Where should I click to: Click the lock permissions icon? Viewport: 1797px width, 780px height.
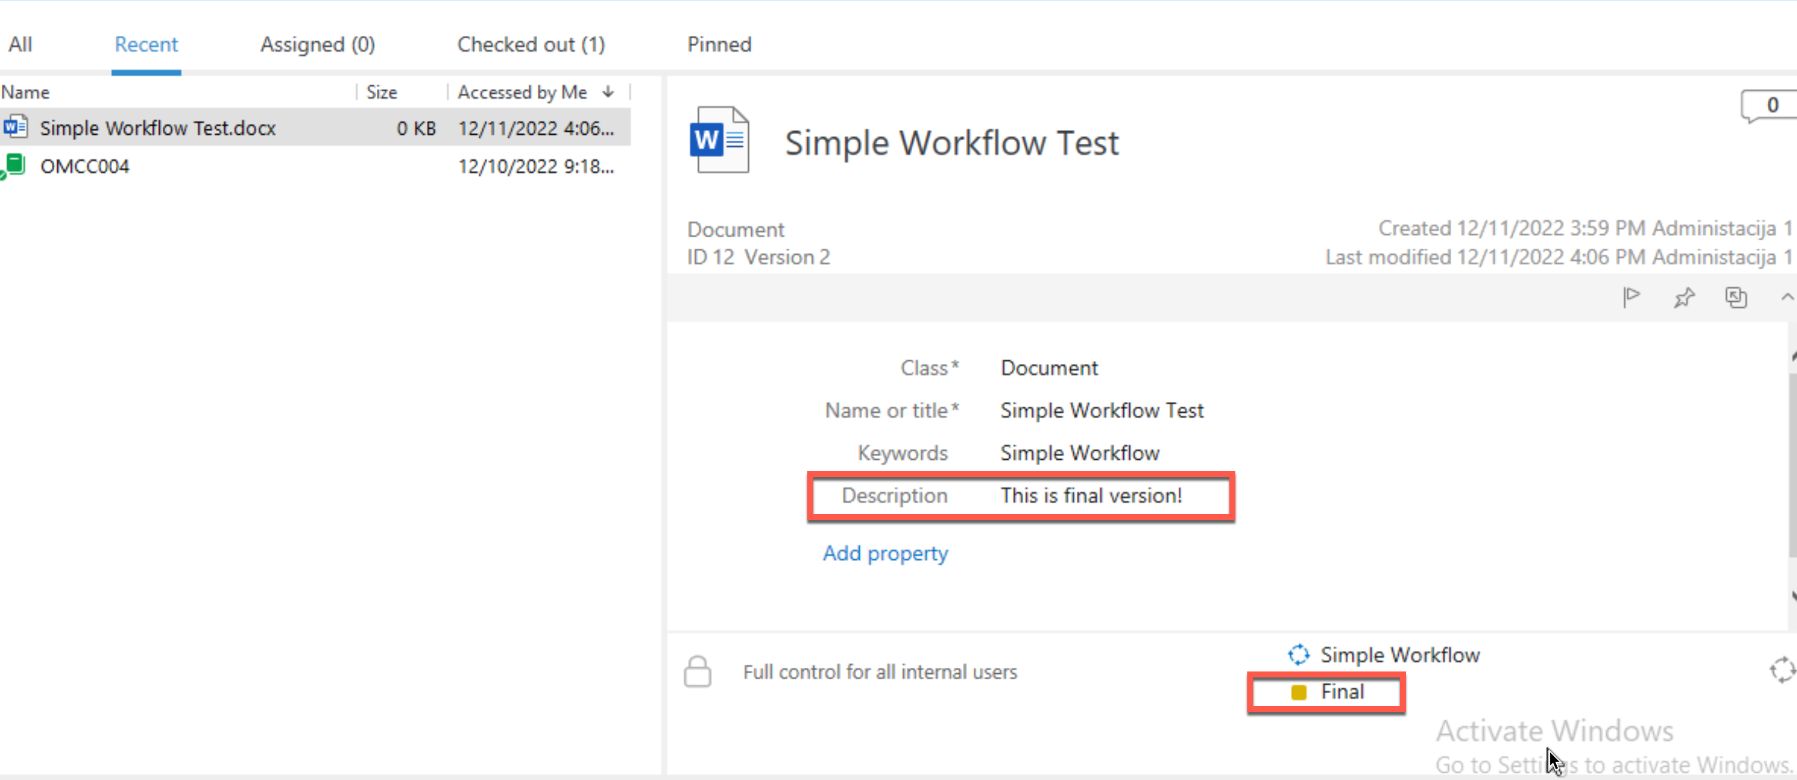[x=697, y=671]
